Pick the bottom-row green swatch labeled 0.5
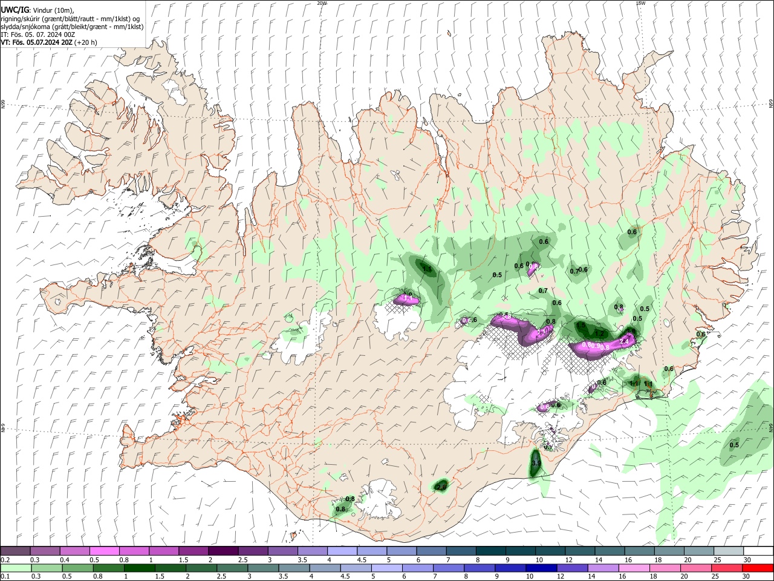Viewport: 774px width, 581px height. tap(77, 568)
